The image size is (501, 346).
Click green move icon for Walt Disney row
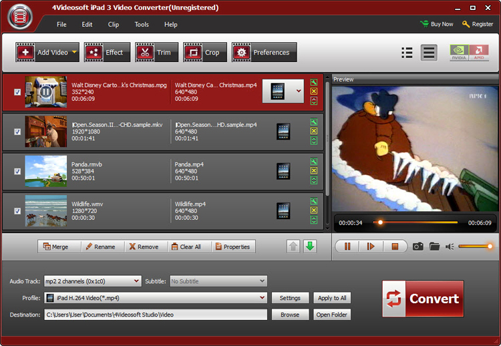pos(314,101)
